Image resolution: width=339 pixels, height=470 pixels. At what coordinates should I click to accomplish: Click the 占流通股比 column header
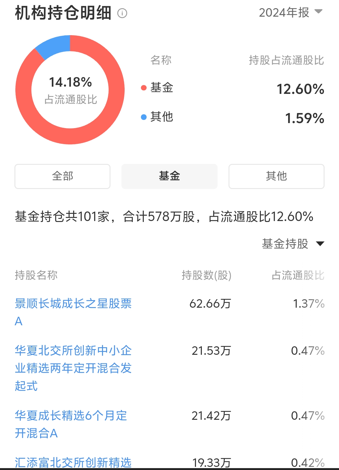tap(298, 275)
